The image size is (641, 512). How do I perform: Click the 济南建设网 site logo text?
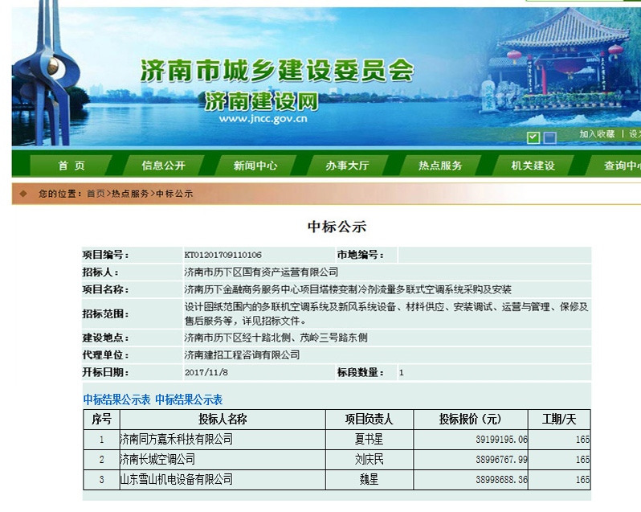click(262, 101)
